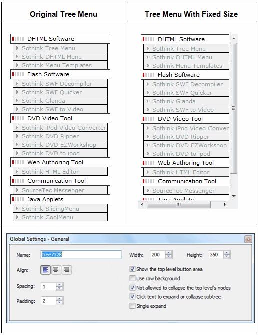Image resolution: width=258 pixels, height=335 pixels.
Task: Click the Width value field showing 200
Action: 158,255
